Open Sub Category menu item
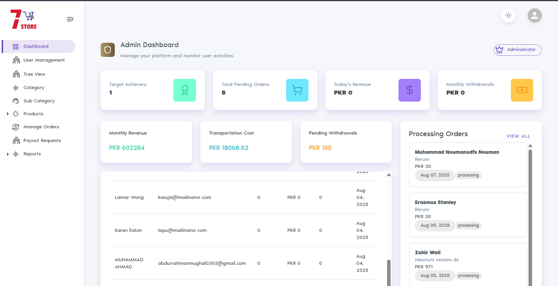This screenshot has height=286, width=558. pyautogui.click(x=39, y=101)
